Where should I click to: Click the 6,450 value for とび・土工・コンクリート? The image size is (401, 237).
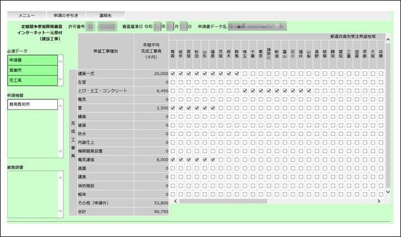pos(162,91)
